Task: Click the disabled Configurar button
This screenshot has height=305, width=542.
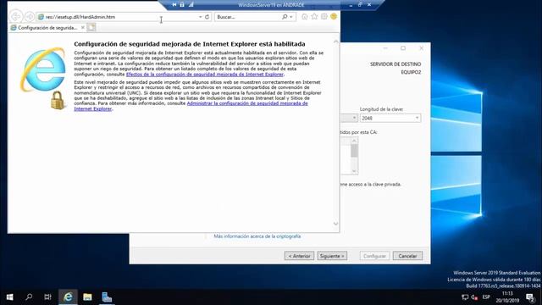Action: coord(374,256)
